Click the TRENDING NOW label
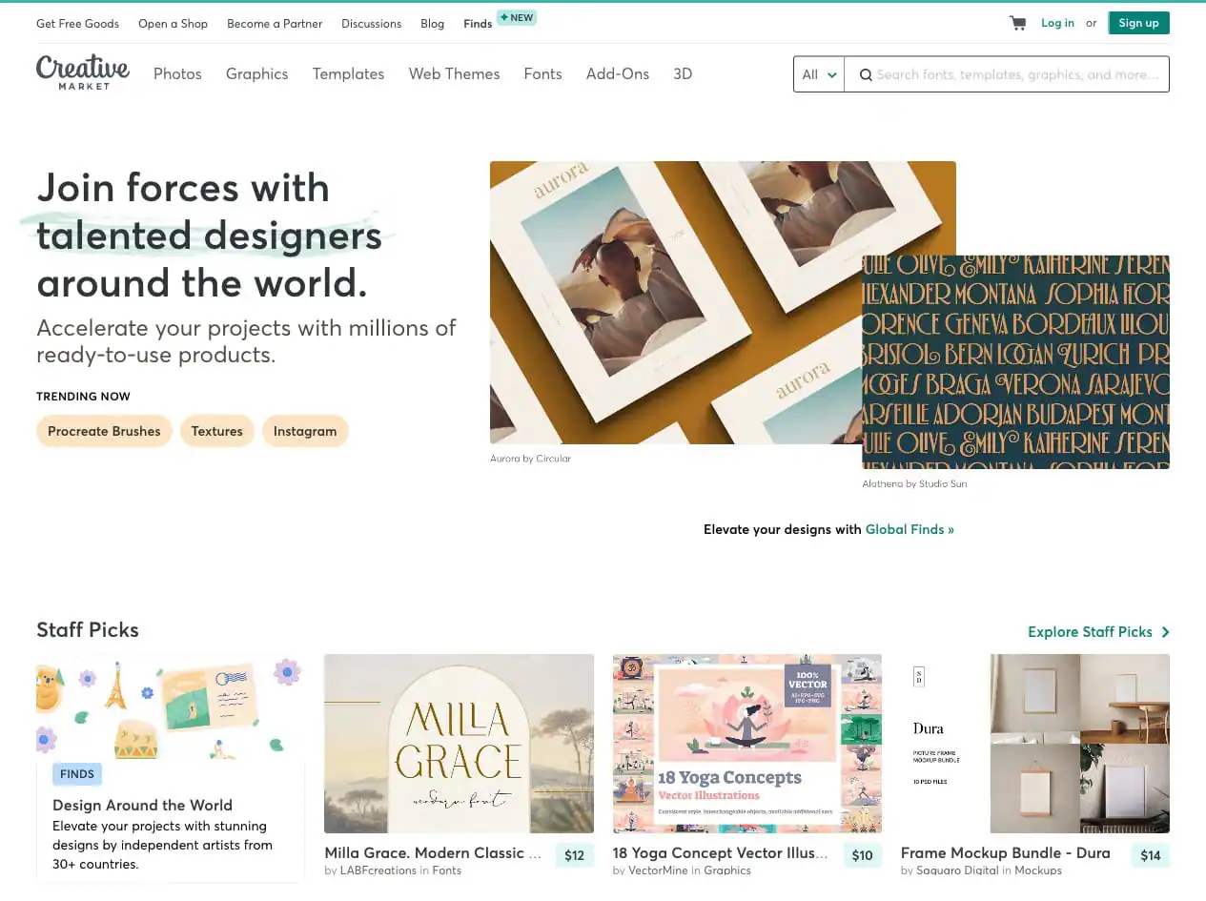1206x901 pixels. tap(83, 397)
